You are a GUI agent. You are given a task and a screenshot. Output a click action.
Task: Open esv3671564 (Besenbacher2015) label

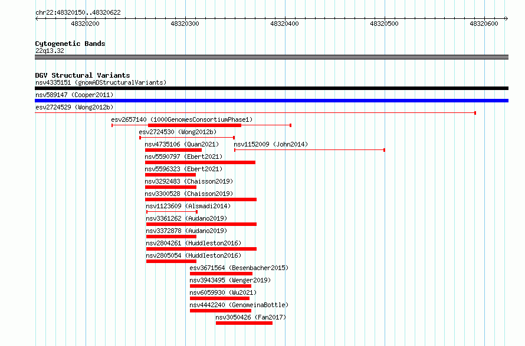coord(239,268)
